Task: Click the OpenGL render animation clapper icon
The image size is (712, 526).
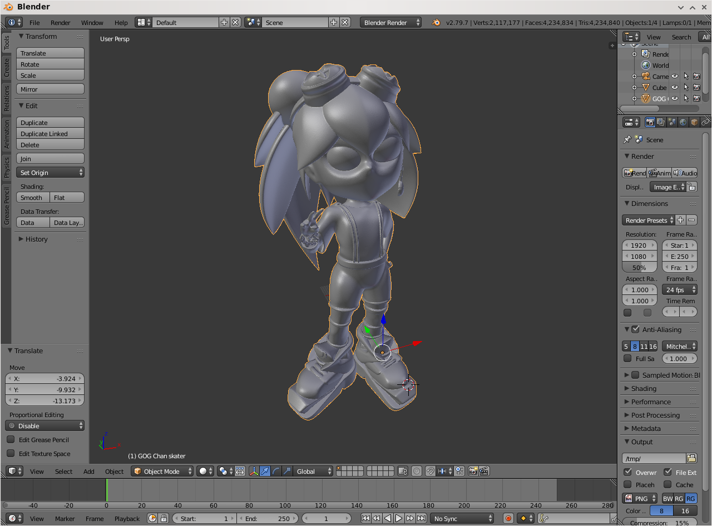Action: pyautogui.click(x=484, y=471)
